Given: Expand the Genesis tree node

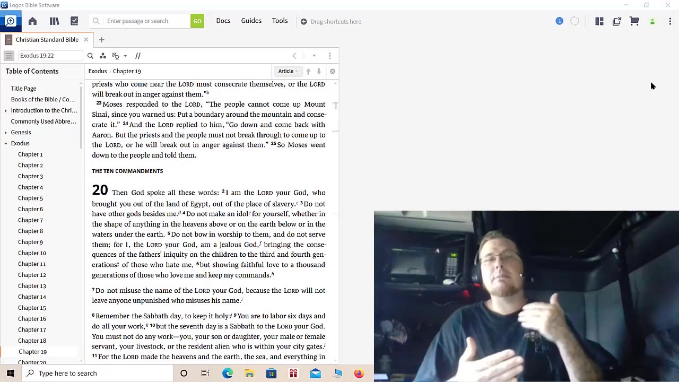Looking at the screenshot, I should [5, 132].
